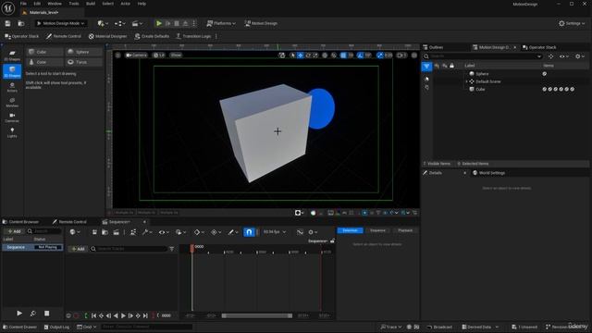The width and height of the screenshot is (592, 333).
Task: Add a track with the Sequencer Add button
Action: coord(78,249)
